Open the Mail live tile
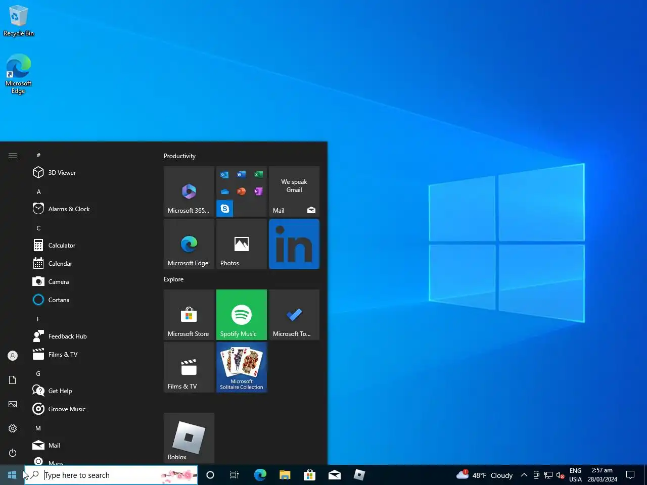Viewport: 647px width, 485px height. [x=294, y=191]
